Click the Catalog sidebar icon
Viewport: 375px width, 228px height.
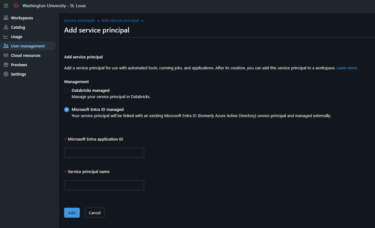(6, 27)
